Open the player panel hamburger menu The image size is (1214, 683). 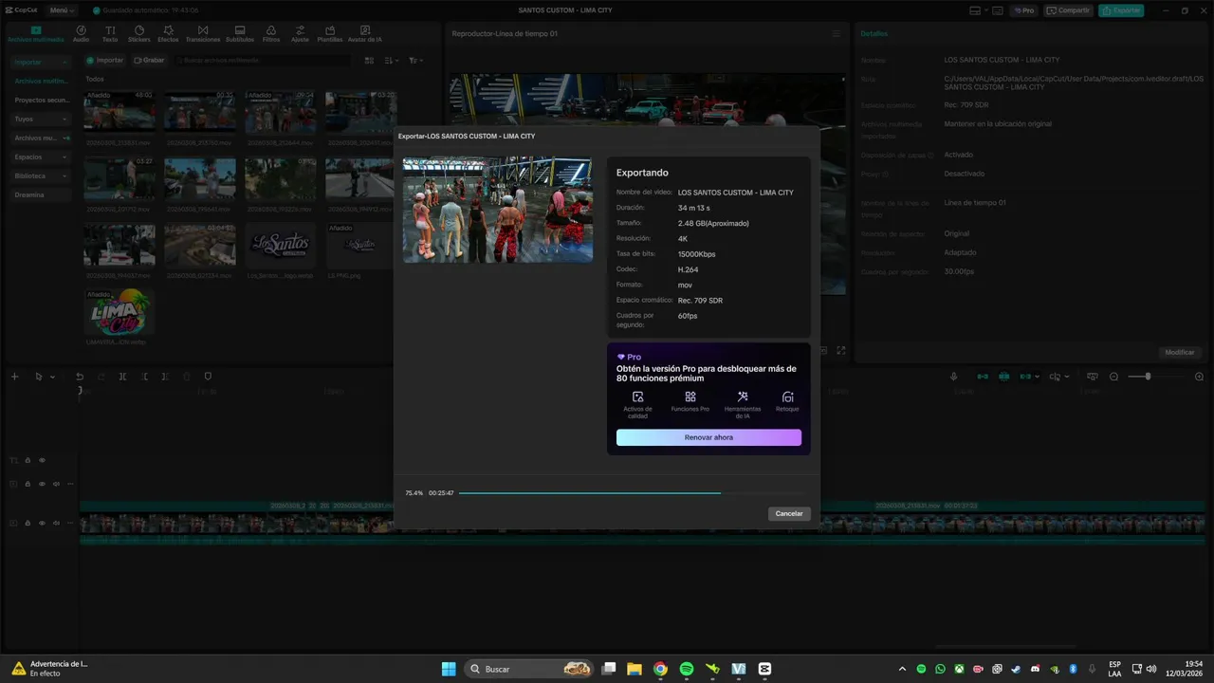[x=836, y=33]
